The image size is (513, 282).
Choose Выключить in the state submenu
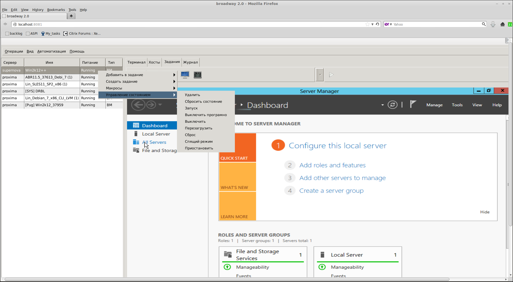point(206,121)
